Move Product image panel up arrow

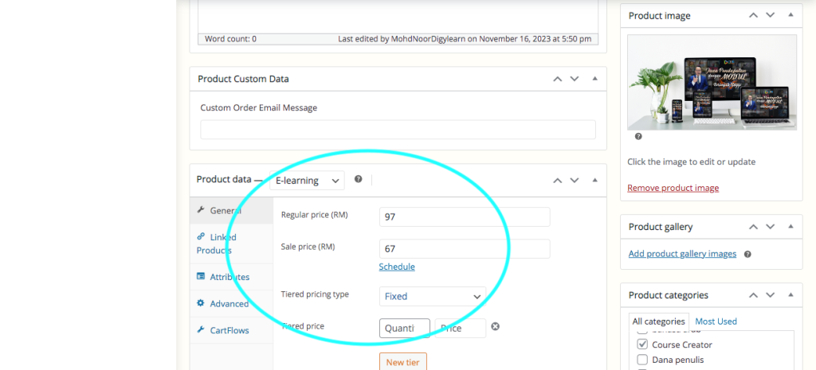tap(752, 15)
